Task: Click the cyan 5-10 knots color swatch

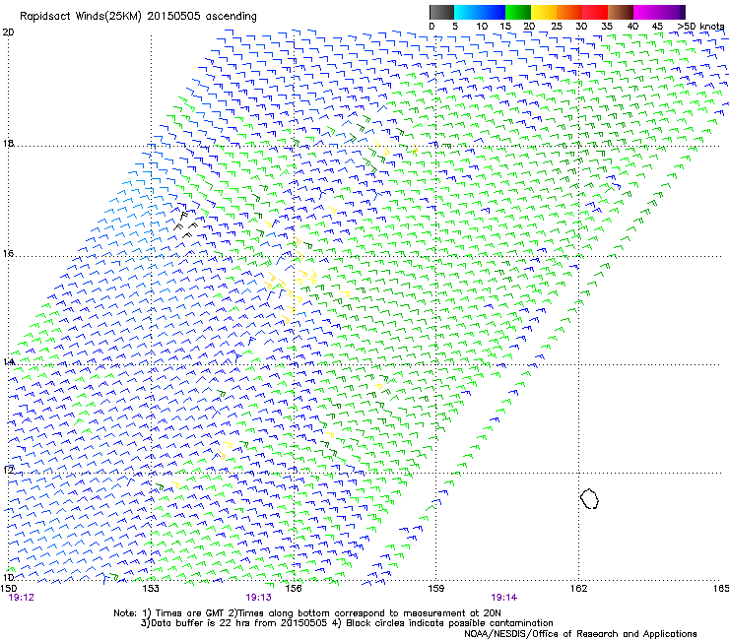Action: [x=466, y=12]
